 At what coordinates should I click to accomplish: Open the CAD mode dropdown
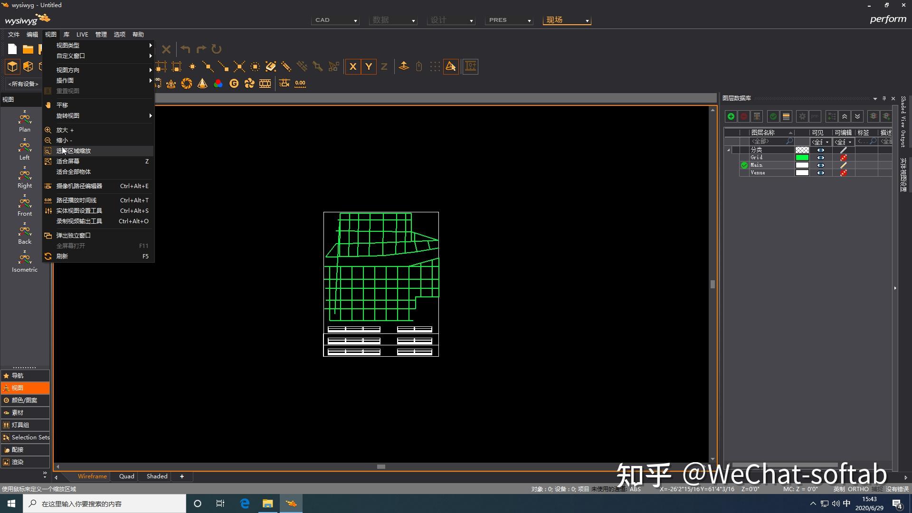point(335,20)
